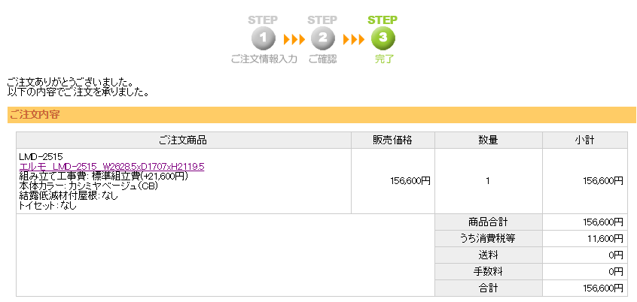Click the 小計 column header
Viewport: 637px width, 302px height.
(x=584, y=140)
